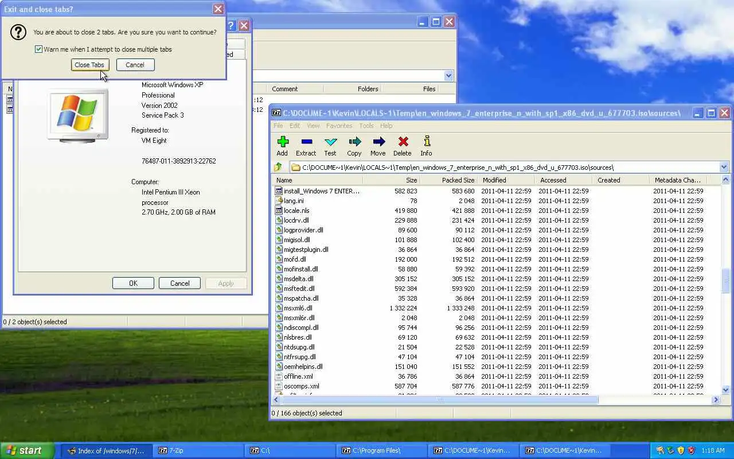Sort by the Size column header
734x459 pixels.
tap(392, 180)
